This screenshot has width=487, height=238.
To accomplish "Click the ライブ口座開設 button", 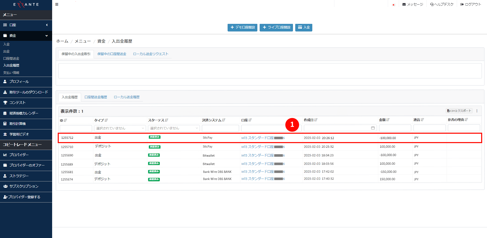I will 276,27.
